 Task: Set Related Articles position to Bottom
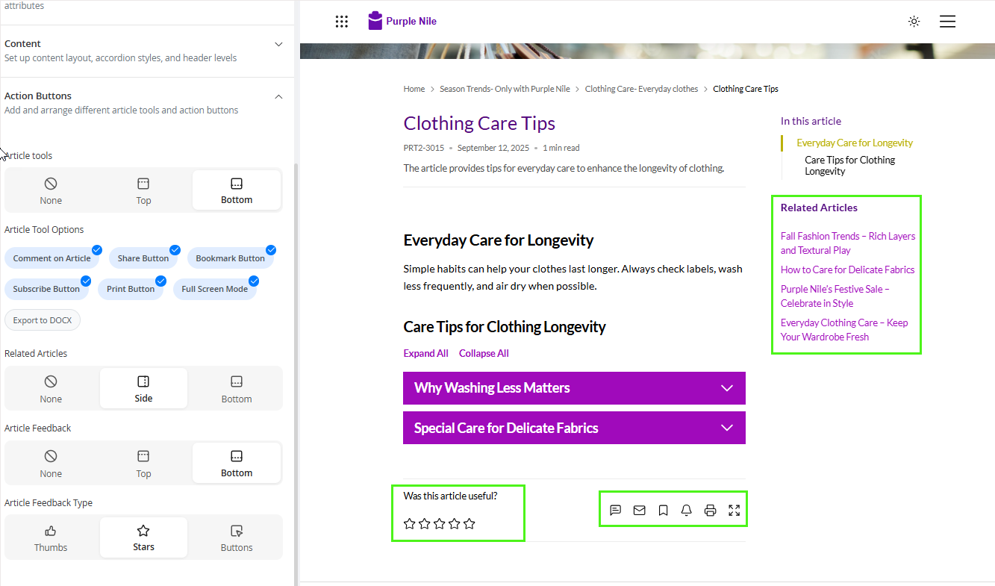click(237, 389)
